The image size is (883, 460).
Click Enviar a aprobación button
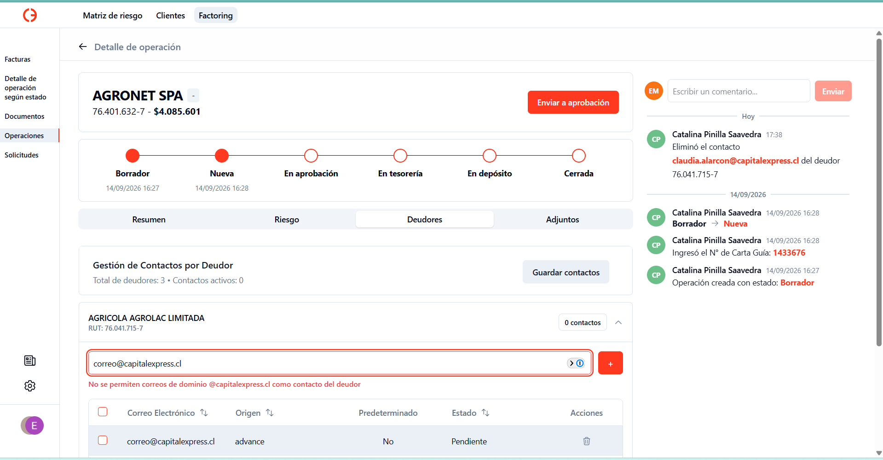[x=573, y=102]
